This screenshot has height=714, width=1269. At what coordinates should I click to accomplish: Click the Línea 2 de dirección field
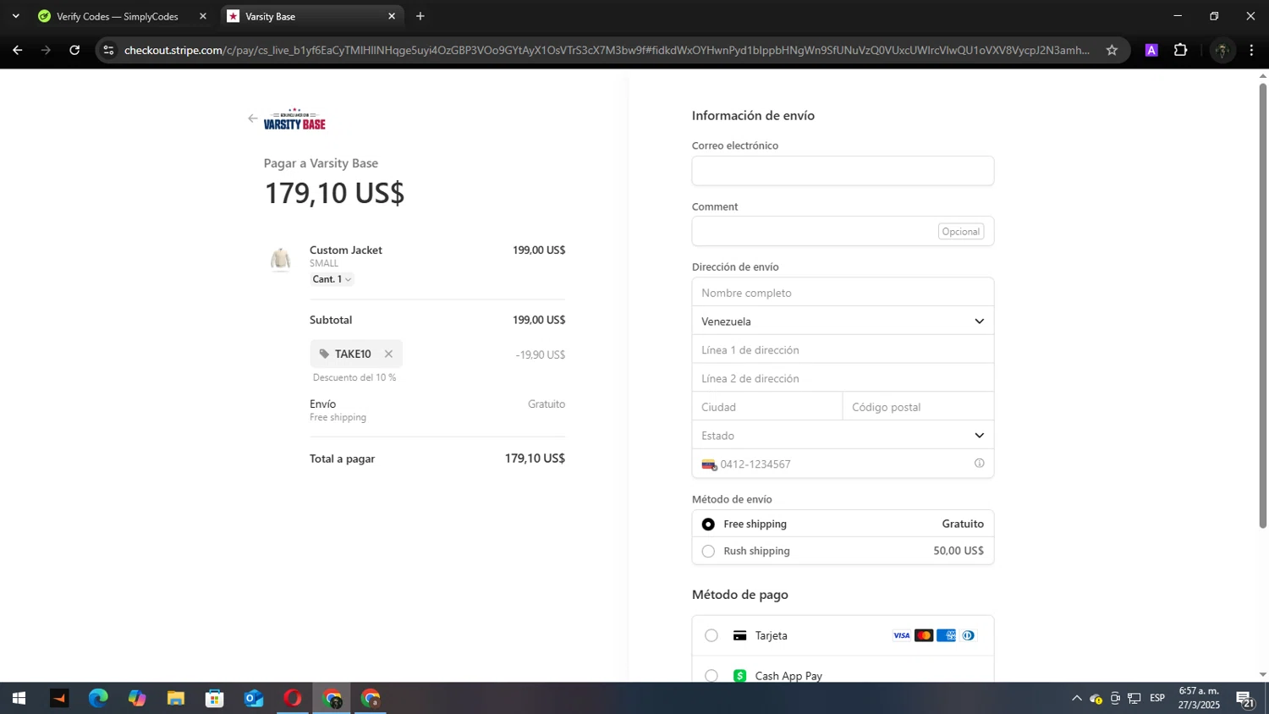click(843, 378)
